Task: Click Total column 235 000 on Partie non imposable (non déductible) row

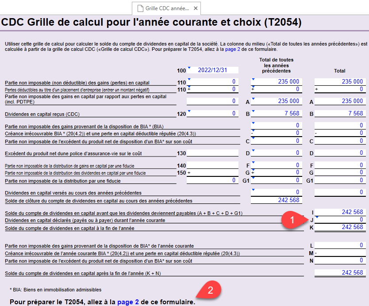Action: pyautogui.click(x=340, y=82)
